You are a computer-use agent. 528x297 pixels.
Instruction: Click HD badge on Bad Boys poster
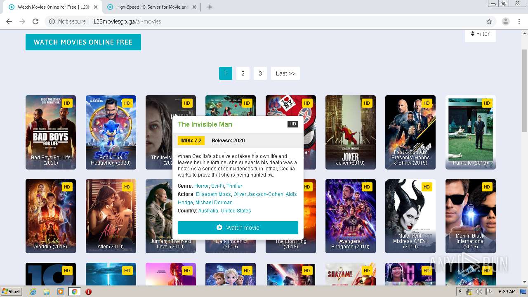pos(67,103)
